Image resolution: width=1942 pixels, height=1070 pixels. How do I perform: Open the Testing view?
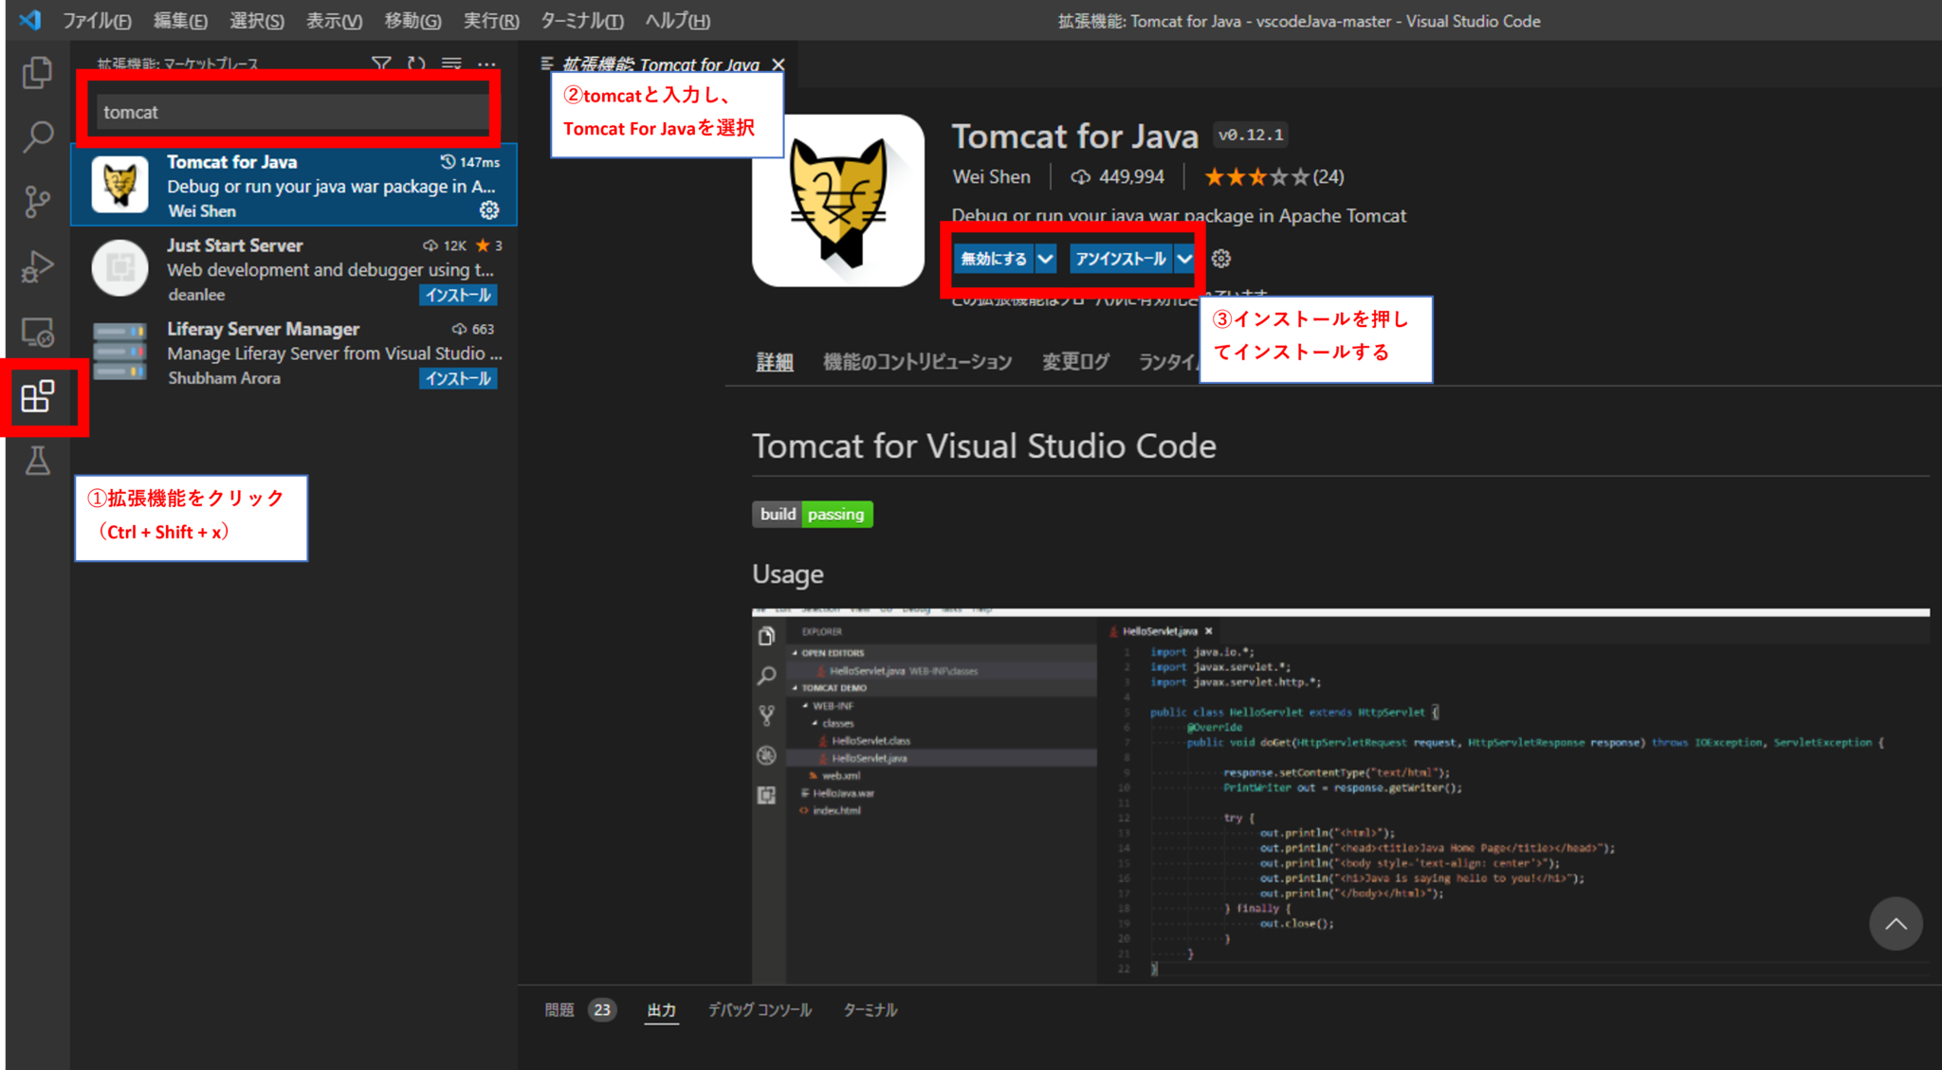coord(37,462)
